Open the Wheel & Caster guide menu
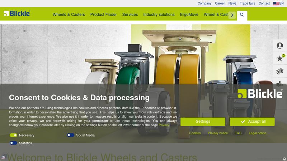Screen dimensions: 287x161 coord(216,15)
